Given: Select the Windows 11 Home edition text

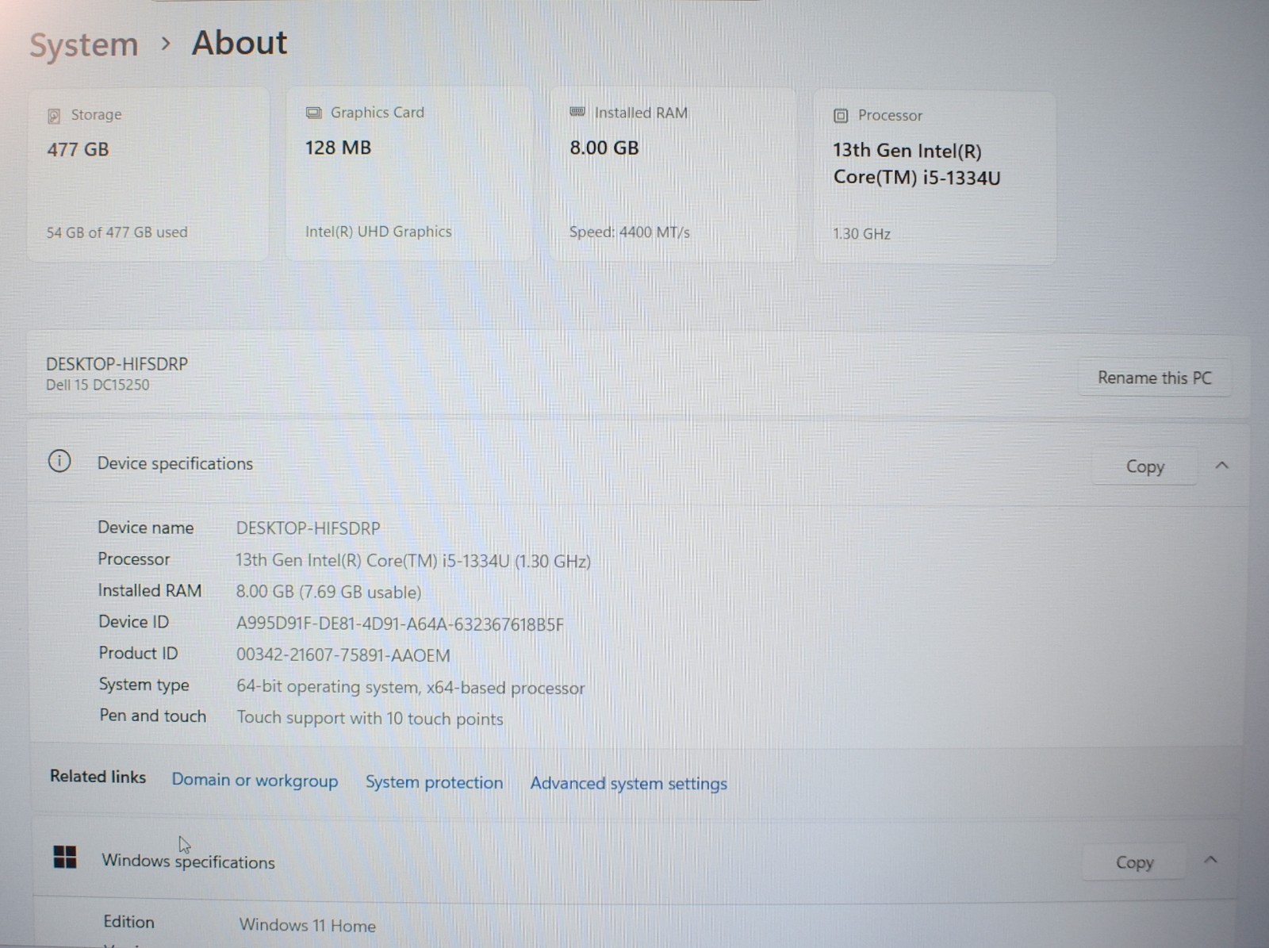Looking at the screenshot, I should click(308, 925).
